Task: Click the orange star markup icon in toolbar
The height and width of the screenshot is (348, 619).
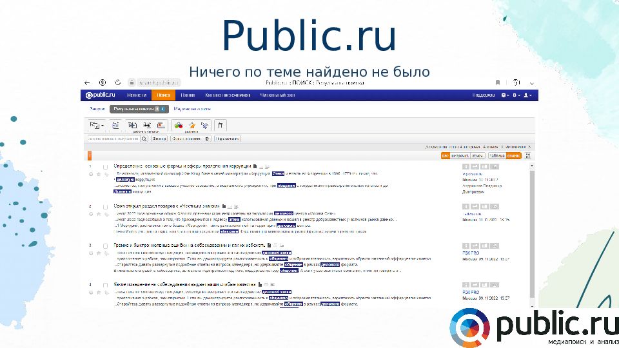Action: coord(192,126)
